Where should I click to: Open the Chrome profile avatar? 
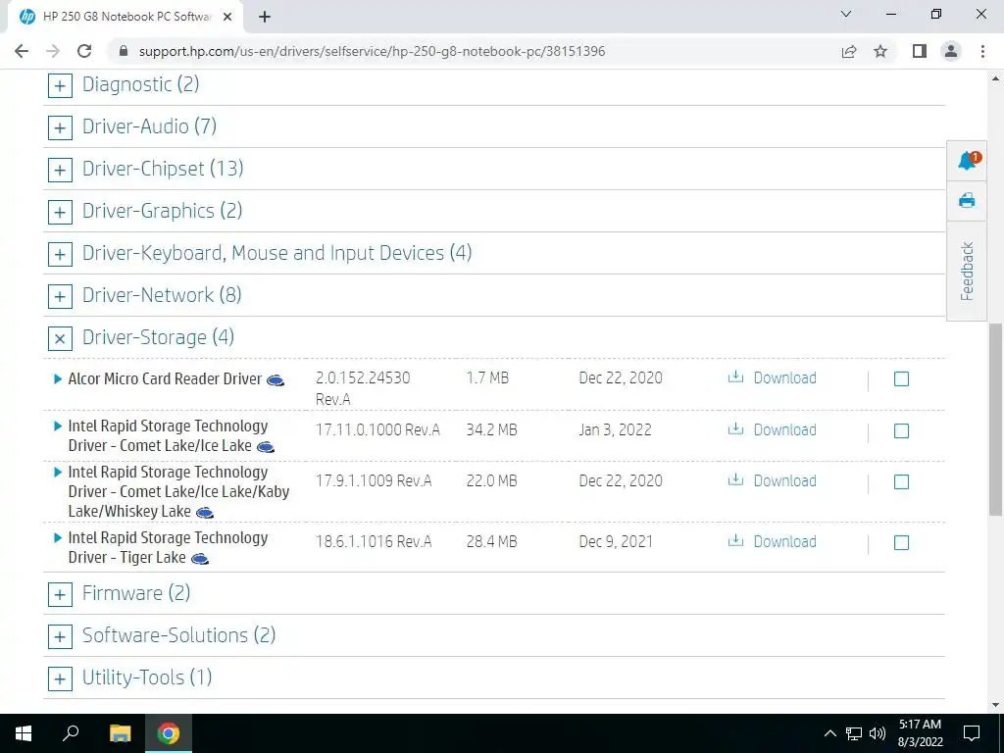[x=951, y=51]
